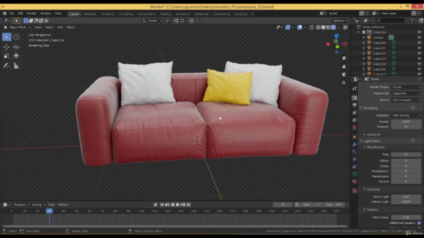Hide the Collection in the outliner

[x=419, y=32]
